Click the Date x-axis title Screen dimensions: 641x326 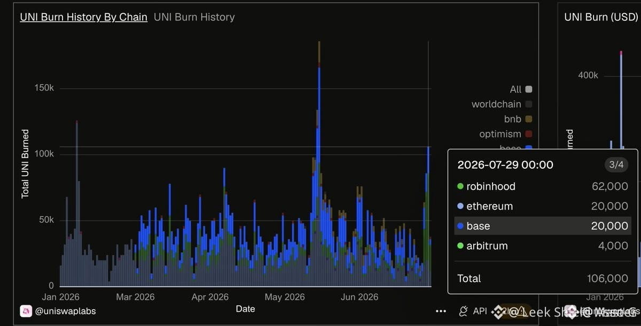246,309
